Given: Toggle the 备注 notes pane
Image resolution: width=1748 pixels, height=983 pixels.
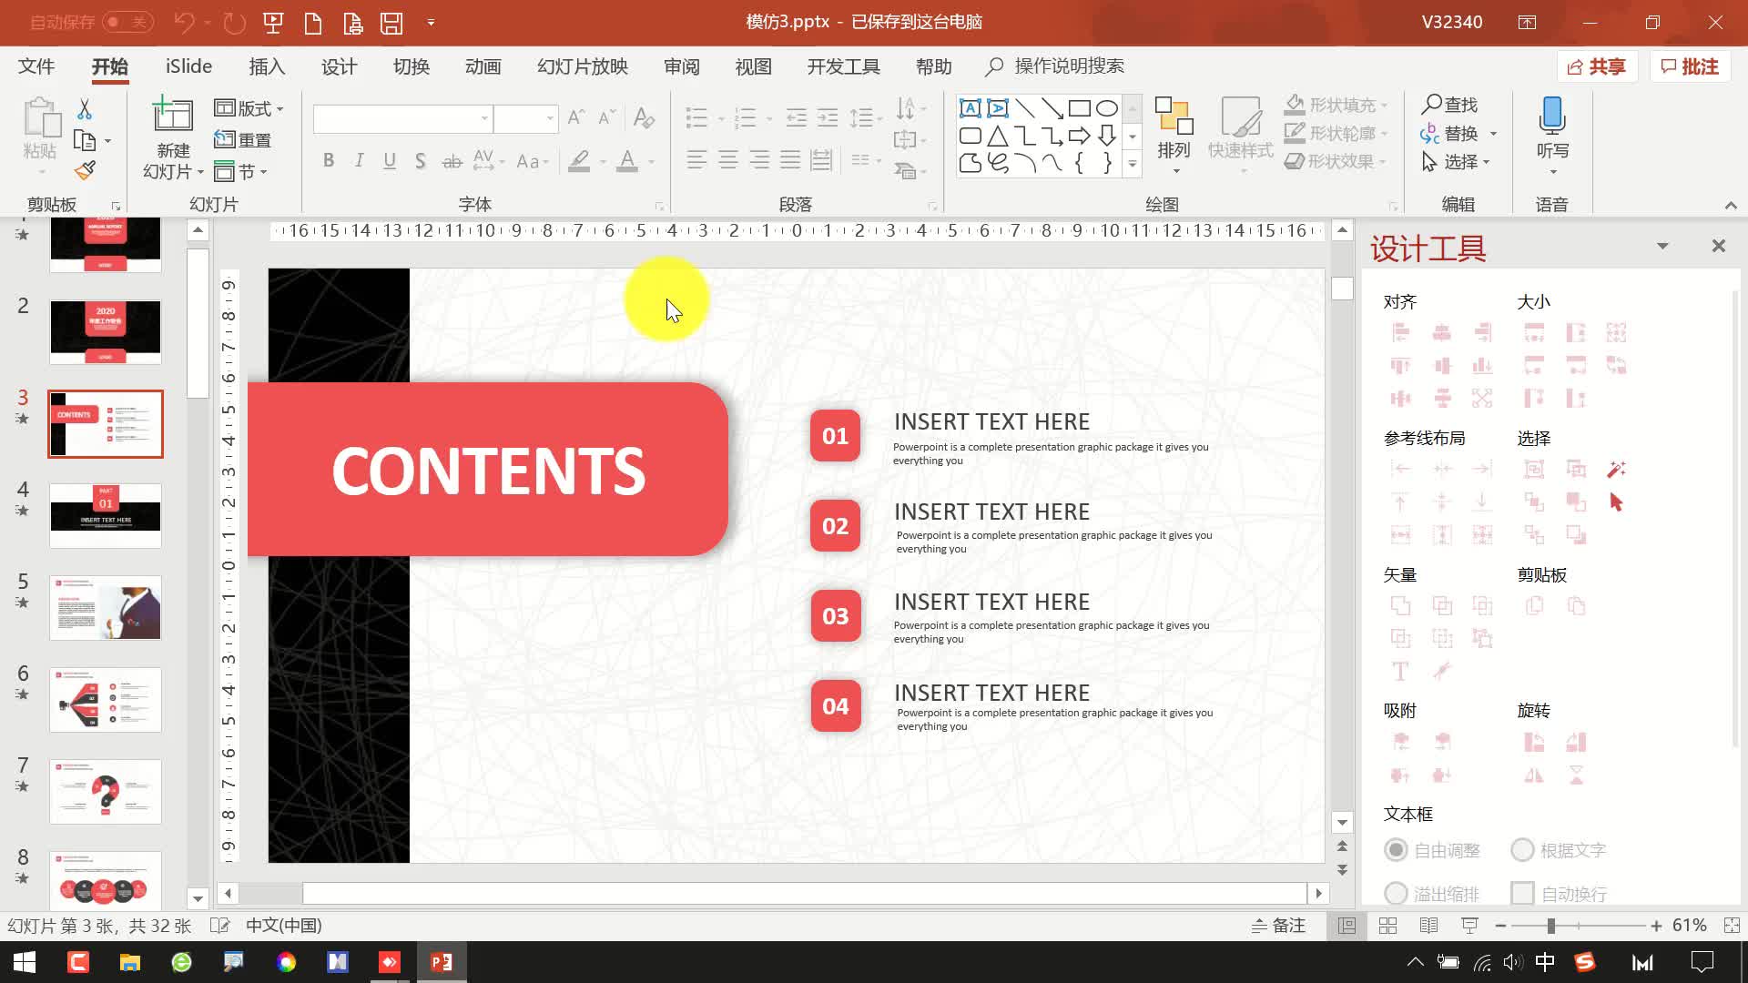Looking at the screenshot, I should [x=1278, y=926].
